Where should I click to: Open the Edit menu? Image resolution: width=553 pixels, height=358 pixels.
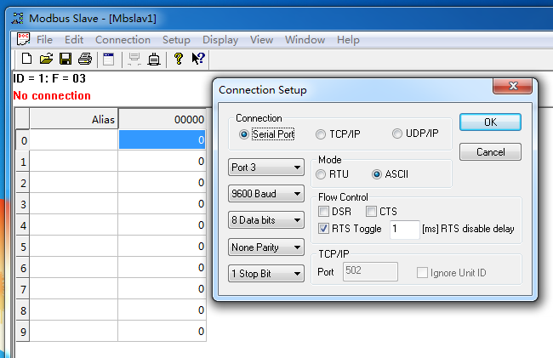(x=74, y=39)
